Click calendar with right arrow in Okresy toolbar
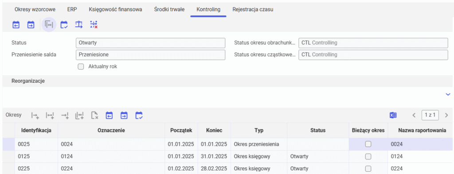This screenshot has height=174, width=454. pos(124,116)
